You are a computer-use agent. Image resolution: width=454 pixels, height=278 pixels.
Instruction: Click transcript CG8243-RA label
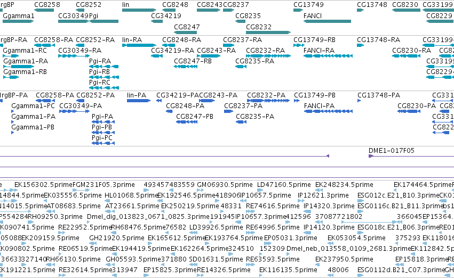coord(216,51)
